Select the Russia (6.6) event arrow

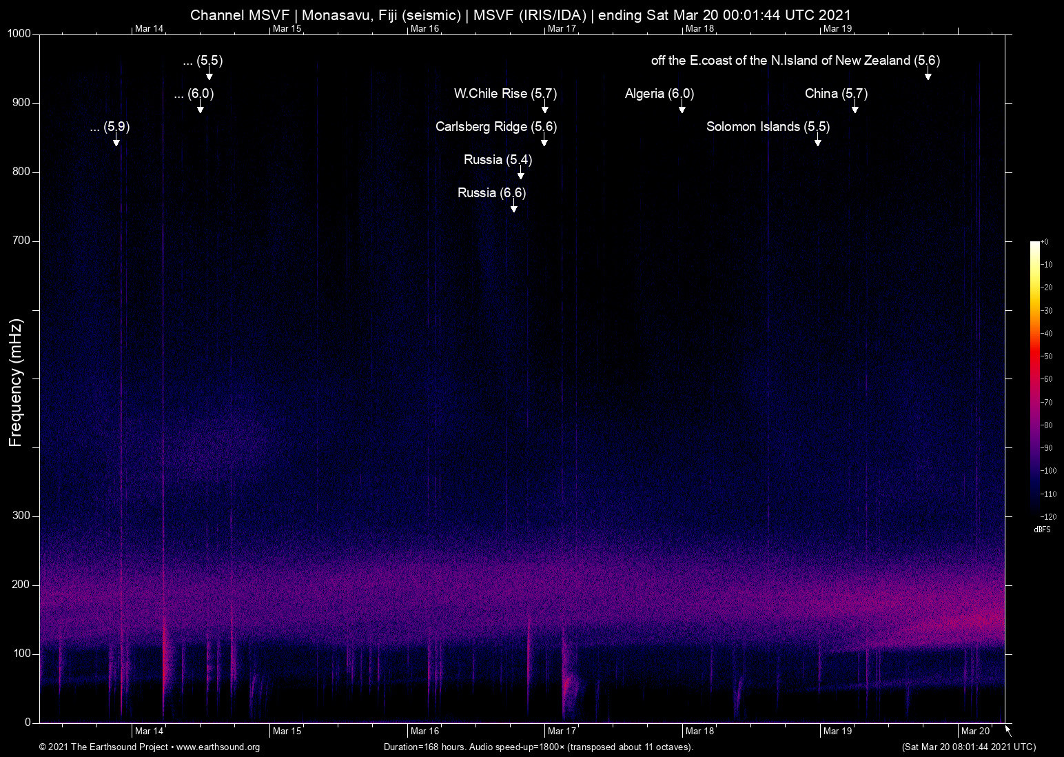(513, 207)
